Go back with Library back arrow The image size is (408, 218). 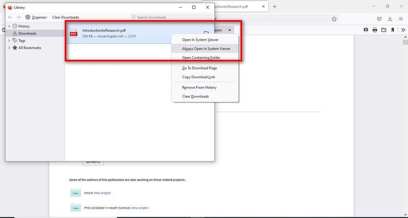[10, 17]
